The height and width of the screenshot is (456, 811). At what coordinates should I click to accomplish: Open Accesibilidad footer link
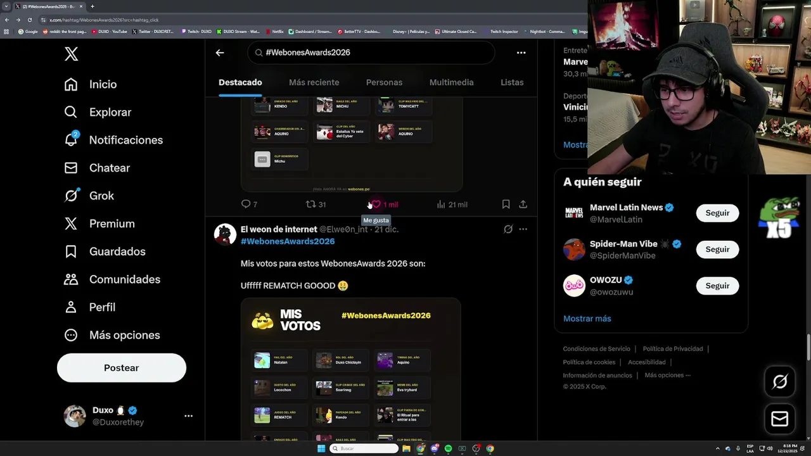click(x=647, y=362)
